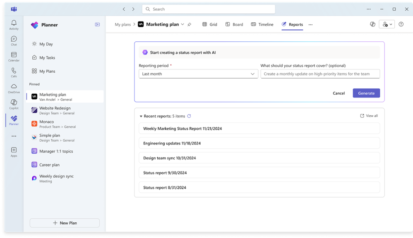Pin the Marketing plan with pin icon
413x238 pixels.
[189, 24]
